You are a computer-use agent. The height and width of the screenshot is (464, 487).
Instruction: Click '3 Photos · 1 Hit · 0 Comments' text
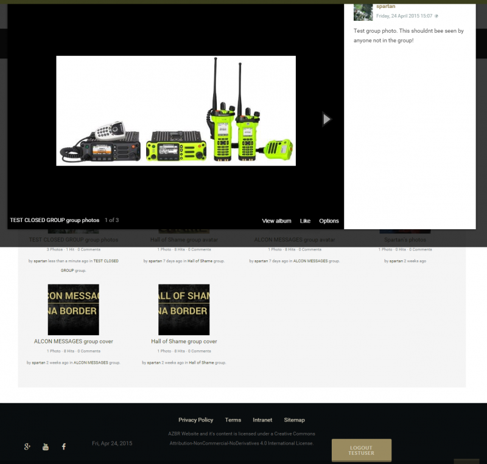[x=73, y=249]
